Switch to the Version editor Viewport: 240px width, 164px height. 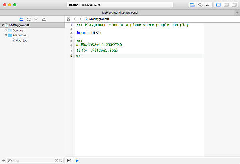[x=208, y=5]
